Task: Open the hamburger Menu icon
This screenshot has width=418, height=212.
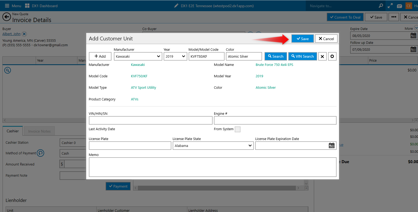Action: coord(7,6)
